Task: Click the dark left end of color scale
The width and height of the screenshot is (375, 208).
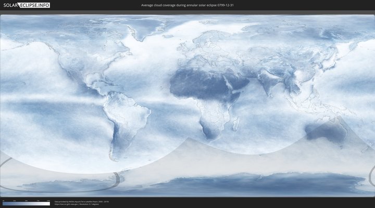Action: 4,203
